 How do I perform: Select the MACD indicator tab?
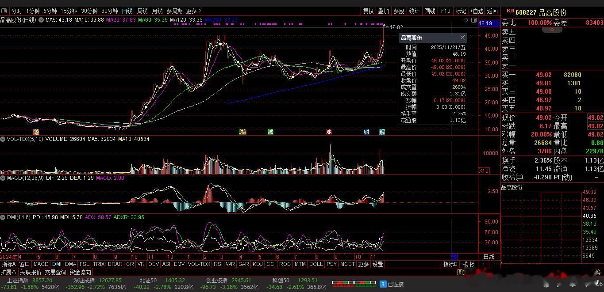pos(41,264)
